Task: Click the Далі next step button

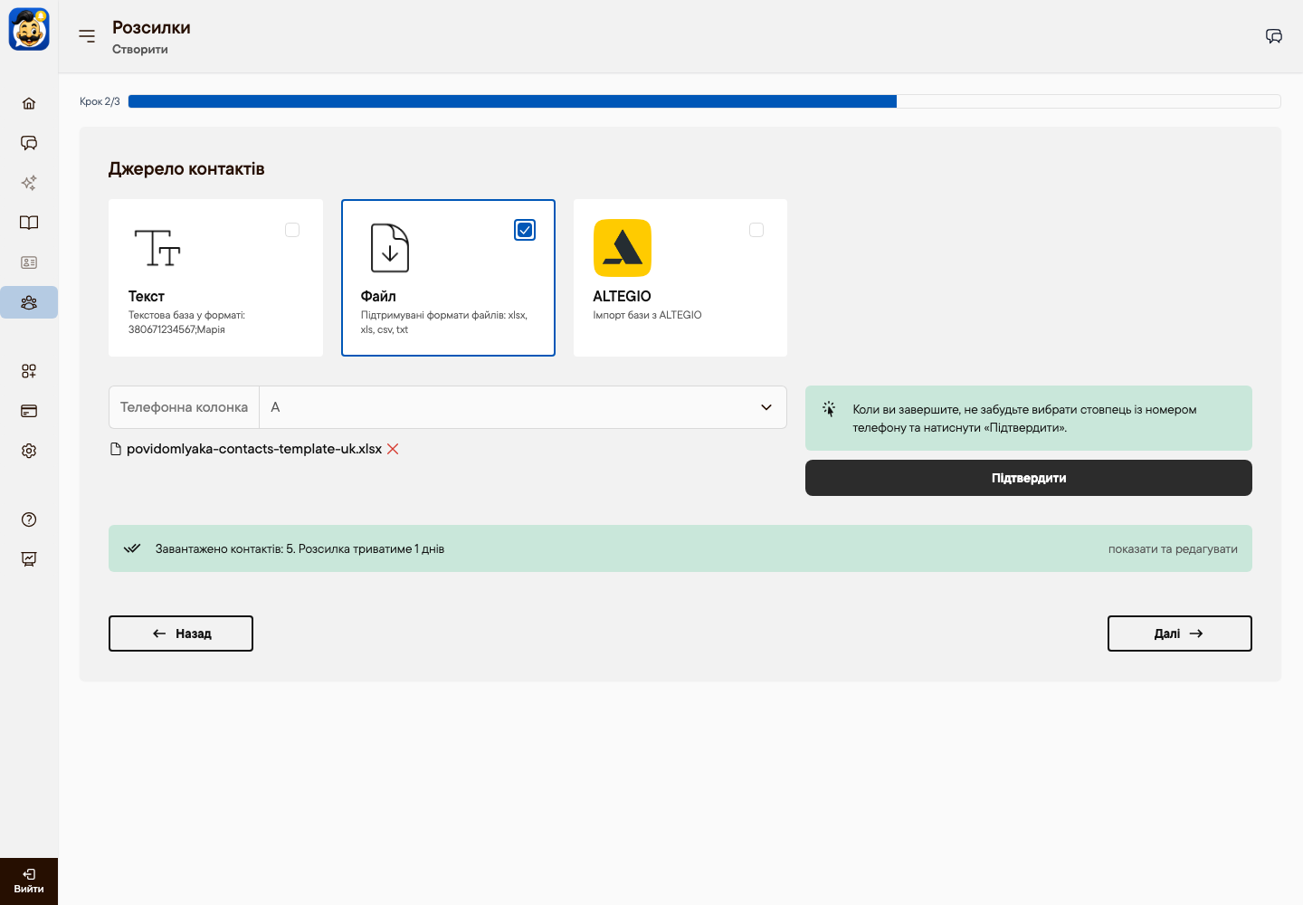Action: tap(1180, 633)
